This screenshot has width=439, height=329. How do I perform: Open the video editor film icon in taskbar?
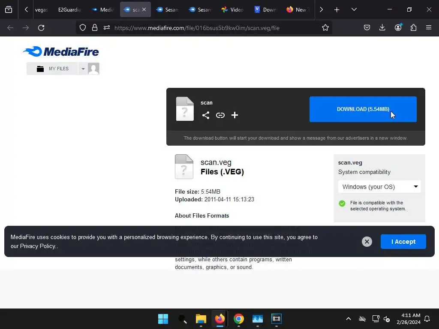click(277, 319)
